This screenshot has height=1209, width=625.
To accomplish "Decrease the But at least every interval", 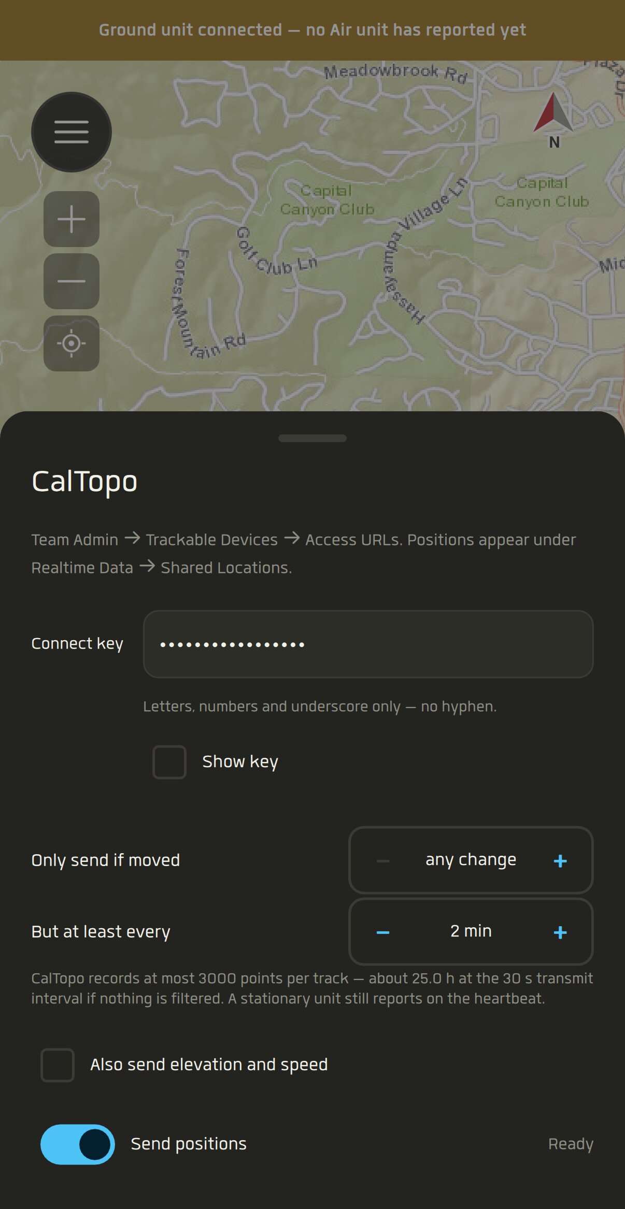I will point(383,932).
